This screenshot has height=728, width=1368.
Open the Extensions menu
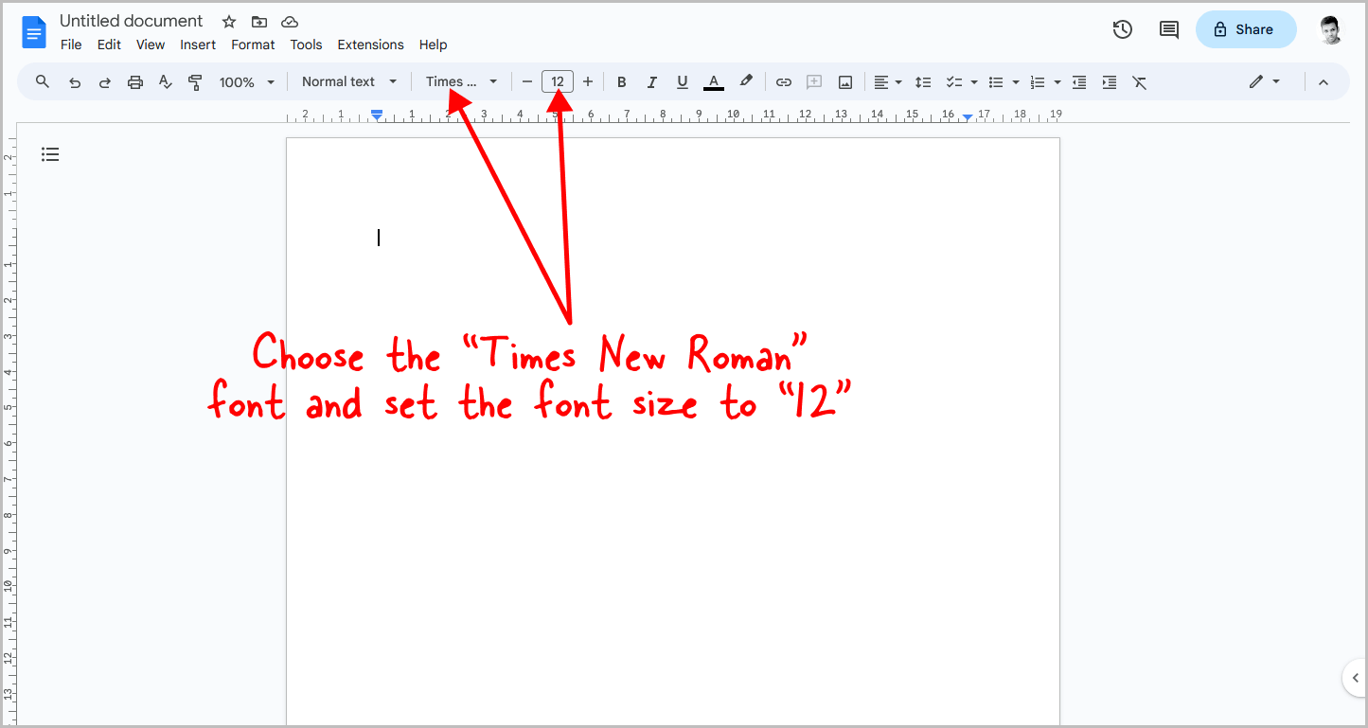(370, 44)
